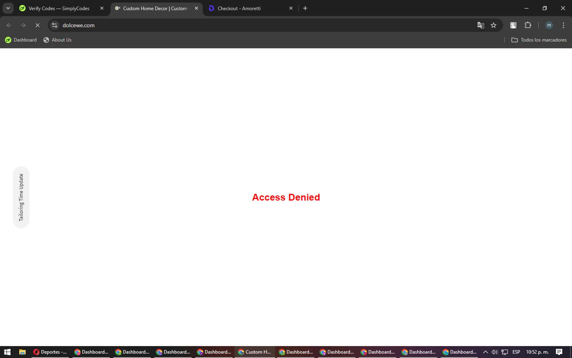Open the notification center icon
The image size is (572, 358).
tap(559, 352)
